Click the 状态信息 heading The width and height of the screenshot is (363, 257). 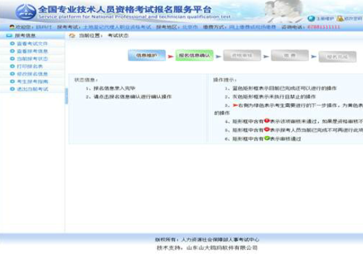click(86, 80)
